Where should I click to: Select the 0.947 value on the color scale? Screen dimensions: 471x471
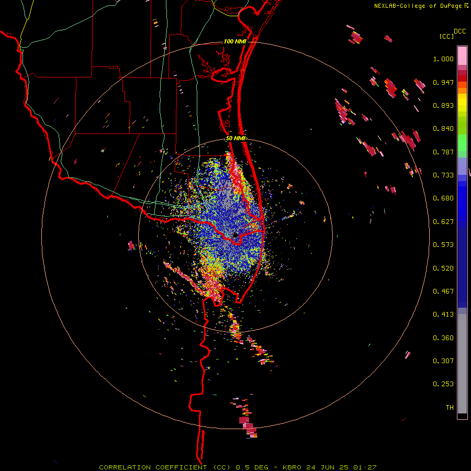(443, 82)
